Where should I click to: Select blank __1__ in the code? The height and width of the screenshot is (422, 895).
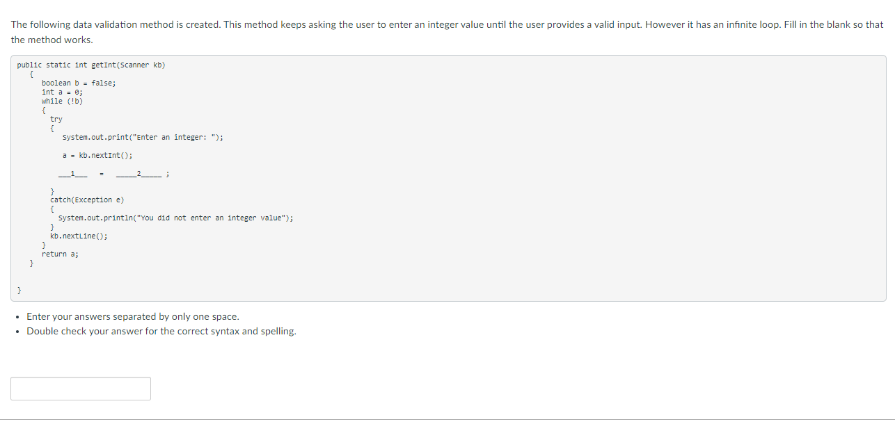(73, 173)
